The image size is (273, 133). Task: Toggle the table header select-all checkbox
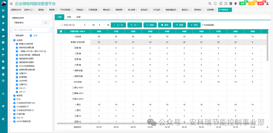61,31
